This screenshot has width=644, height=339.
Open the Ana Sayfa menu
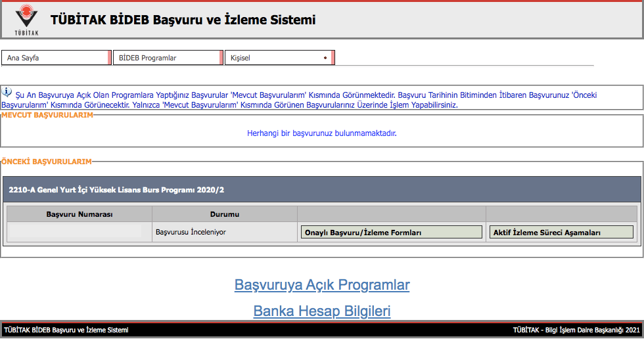click(56, 58)
